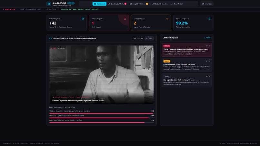Click the Shadow Cut film logo icon
Screen dimensions: 260x146
pyautogui.click(x=49, y=4)
